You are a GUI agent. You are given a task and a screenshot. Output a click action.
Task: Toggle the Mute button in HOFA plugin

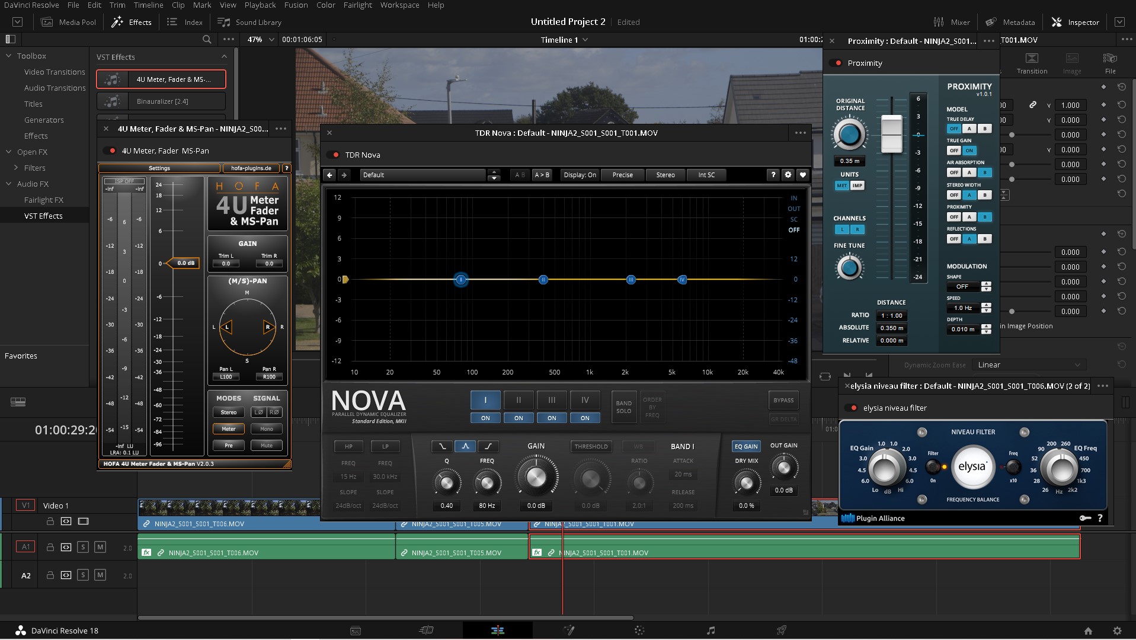pos(267,445)
